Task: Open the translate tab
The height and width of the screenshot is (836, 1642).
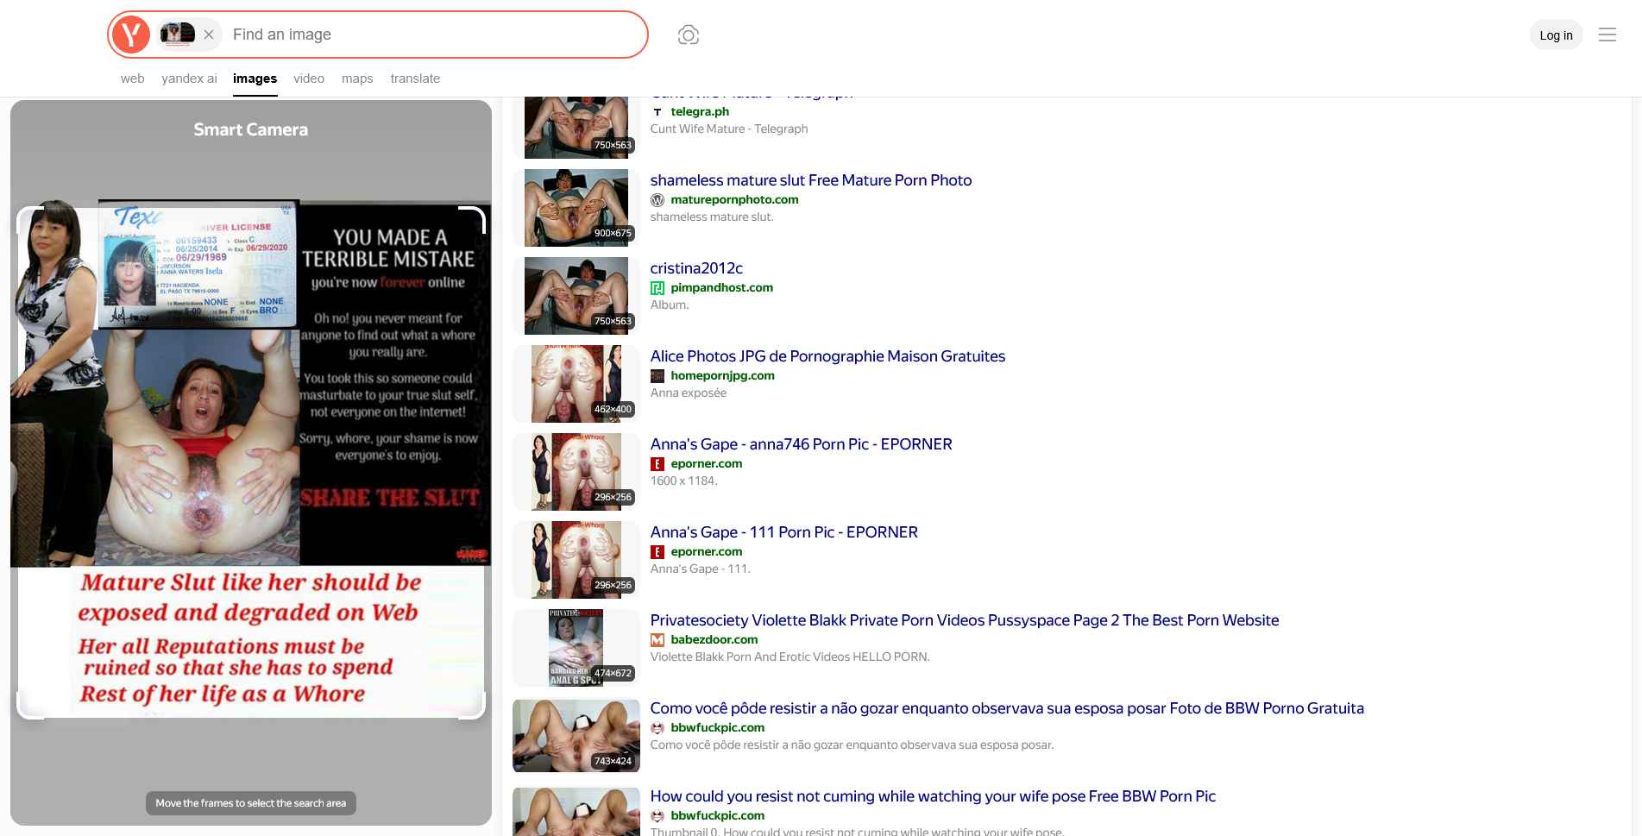Action: click(415, 79)
